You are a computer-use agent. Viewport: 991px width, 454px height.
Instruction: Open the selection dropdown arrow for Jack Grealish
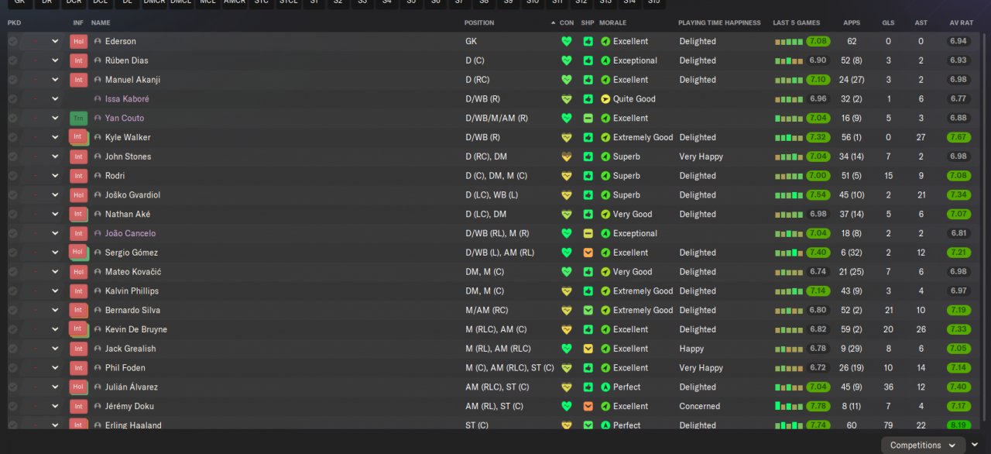coord(55,349)
